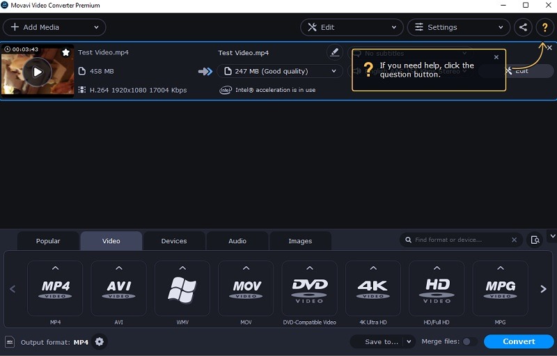Select the MP4 video format
Screen dimensions: 557x356
point(55,288)
